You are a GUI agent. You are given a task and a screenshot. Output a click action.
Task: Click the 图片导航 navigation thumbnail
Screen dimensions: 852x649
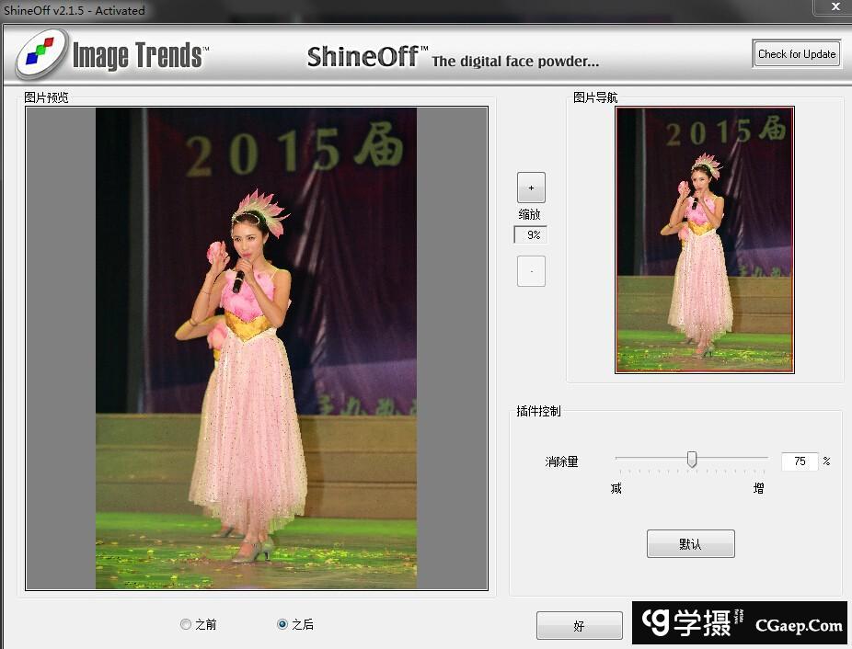click(705, 240)
